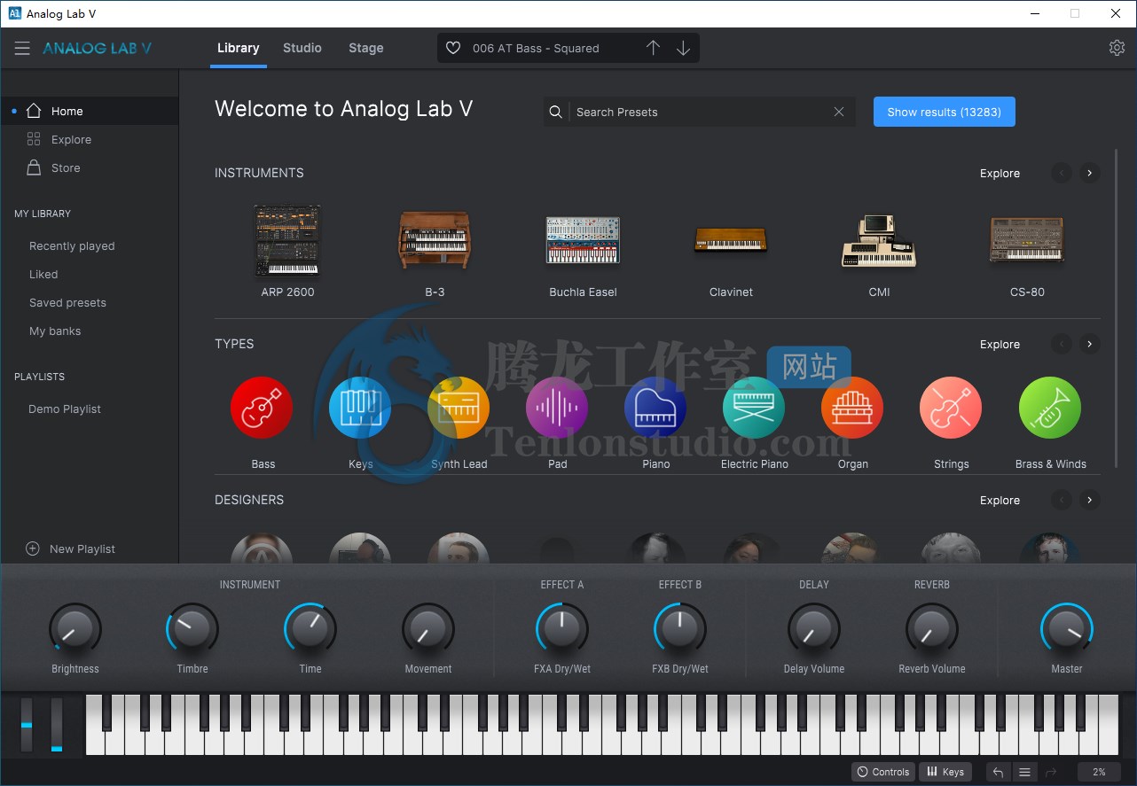The height and width of the screenshot is (786, 1137).
Task: Open settings gear icon
Action: coord(1117,48)
